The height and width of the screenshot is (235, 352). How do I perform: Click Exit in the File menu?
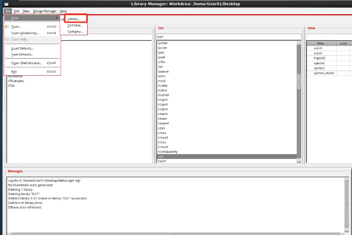coord(14,71)
